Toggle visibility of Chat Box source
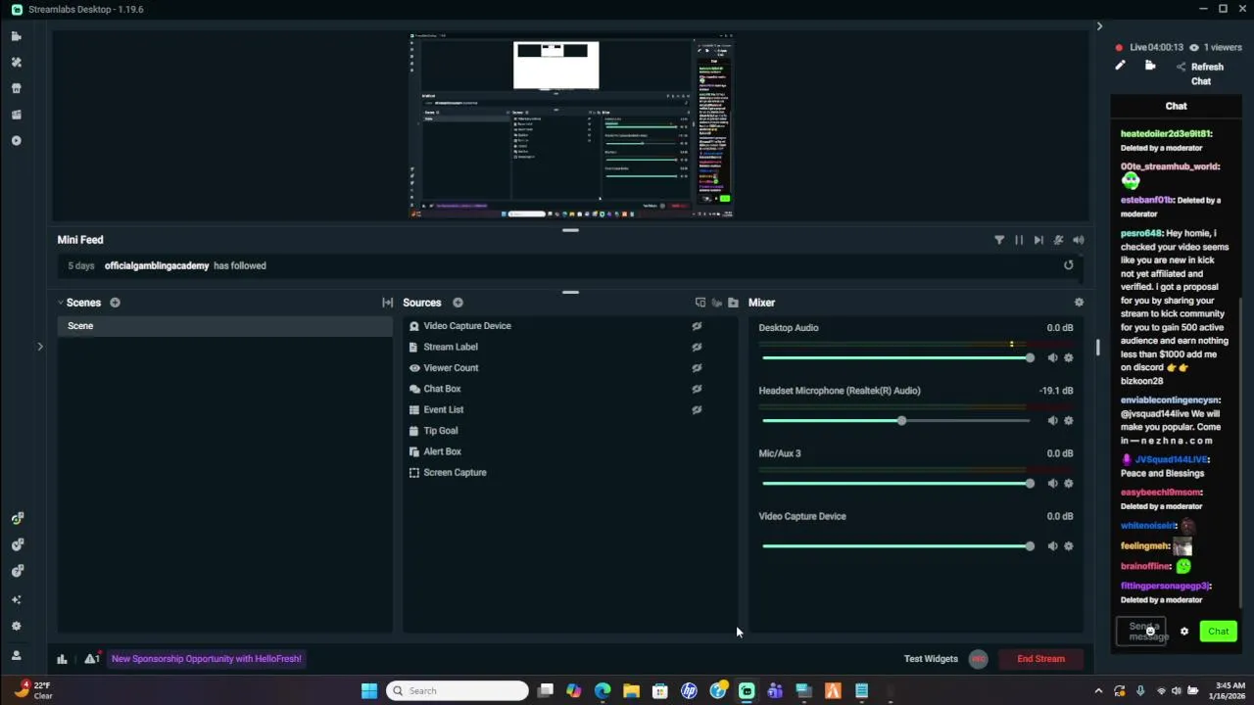The height and width of the screenshot is (705, 1254). 697,389
